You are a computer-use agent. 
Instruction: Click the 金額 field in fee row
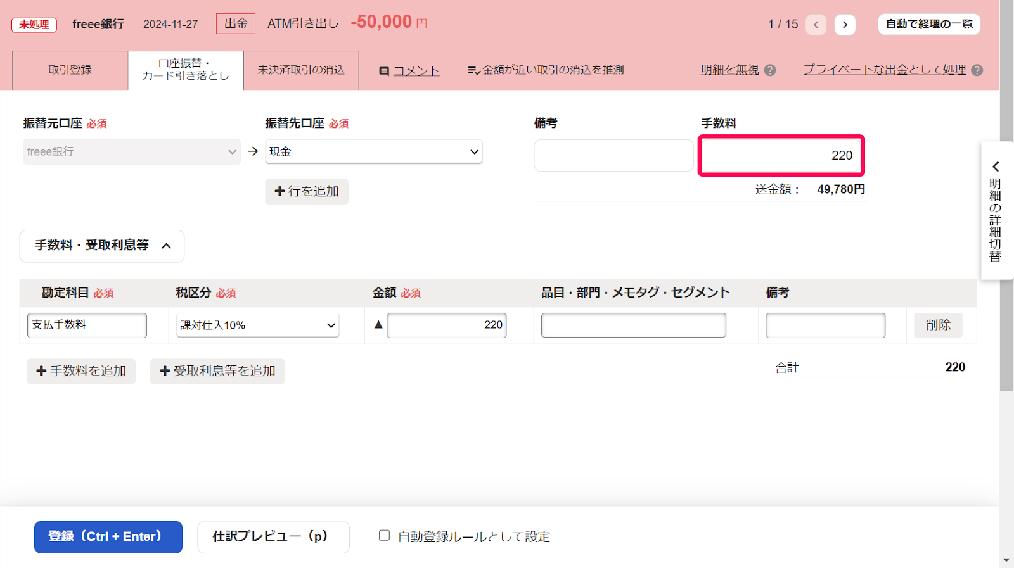coord(447,325)
